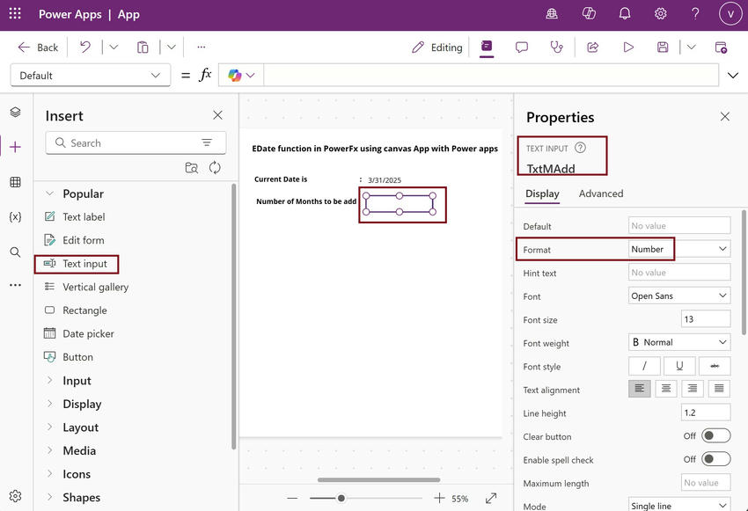Expand the Layout category
Viewport: 748px width, 511px height.
(49, 427)
